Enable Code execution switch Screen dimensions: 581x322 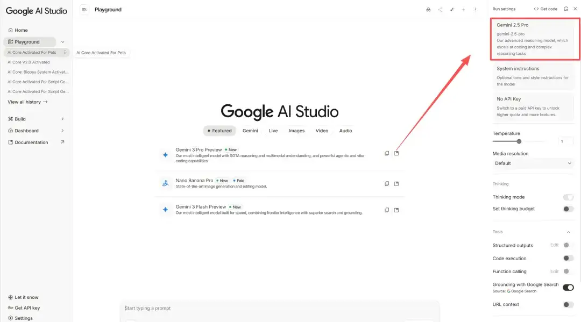click(568, 259)
